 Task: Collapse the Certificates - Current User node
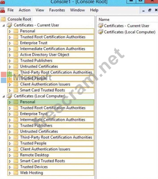(x=4, y=25)
